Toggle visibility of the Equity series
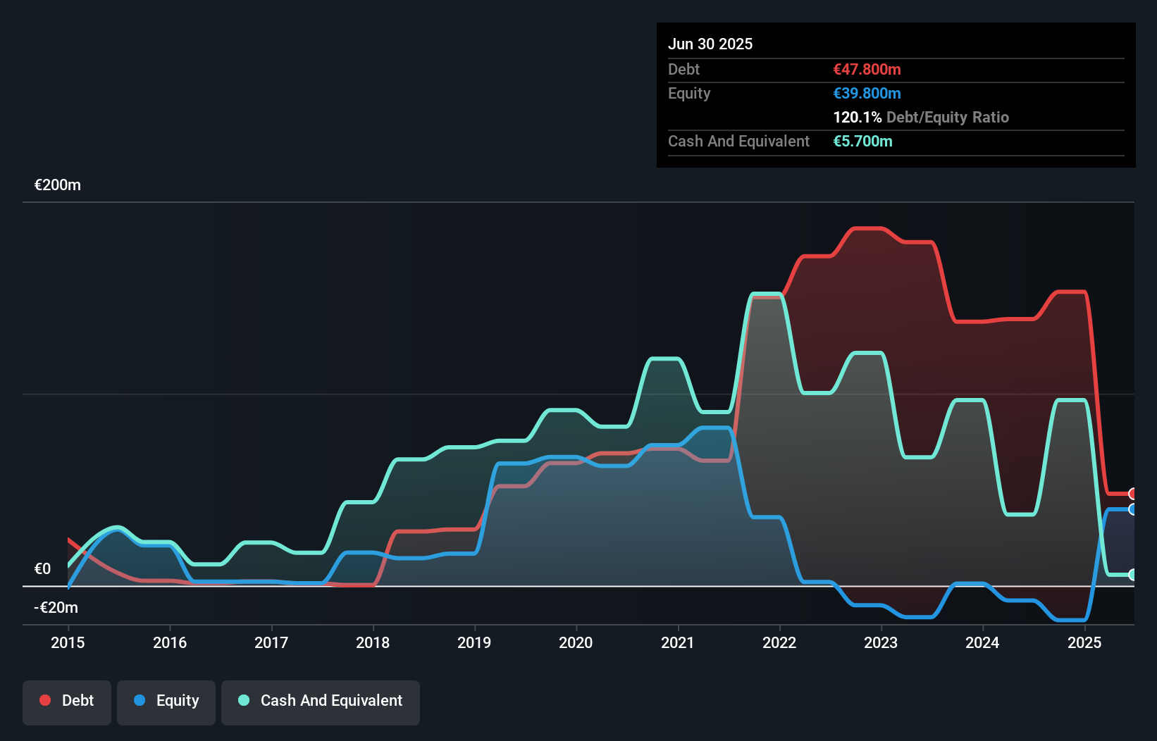 coord(166,701)
